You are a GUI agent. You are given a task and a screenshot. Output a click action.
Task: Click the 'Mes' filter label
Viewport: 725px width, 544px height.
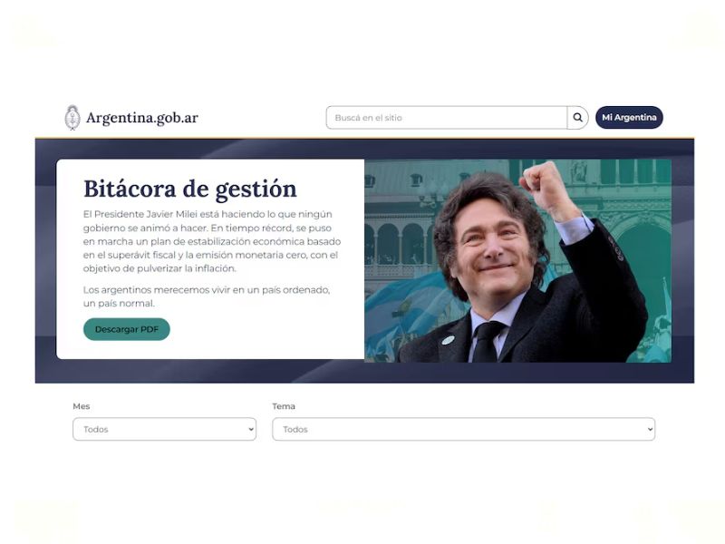point(82,406)
